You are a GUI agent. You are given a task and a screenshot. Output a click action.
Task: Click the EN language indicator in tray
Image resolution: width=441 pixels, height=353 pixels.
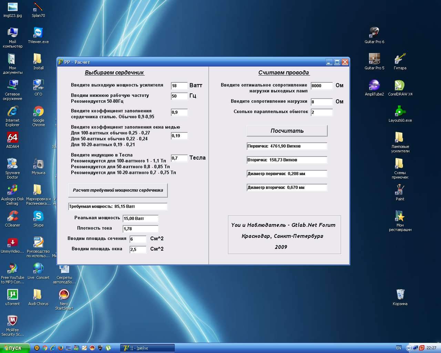pyautogui.click(x=399, y=348)
